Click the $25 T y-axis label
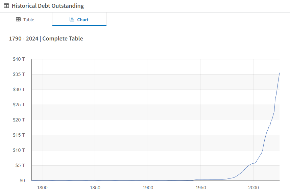This screenshot has width=290, height=193. (19, 105)
